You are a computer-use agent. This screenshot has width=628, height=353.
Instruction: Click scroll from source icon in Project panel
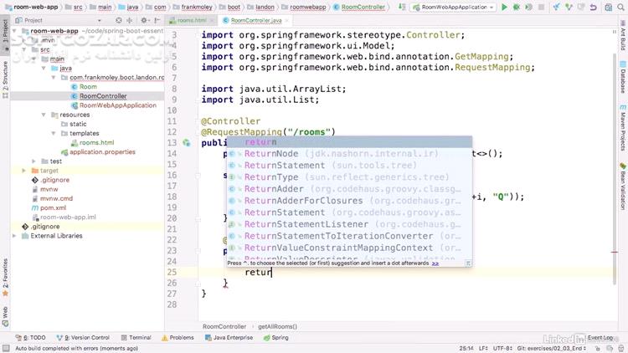pyautogui.click(x=119, y=20)
